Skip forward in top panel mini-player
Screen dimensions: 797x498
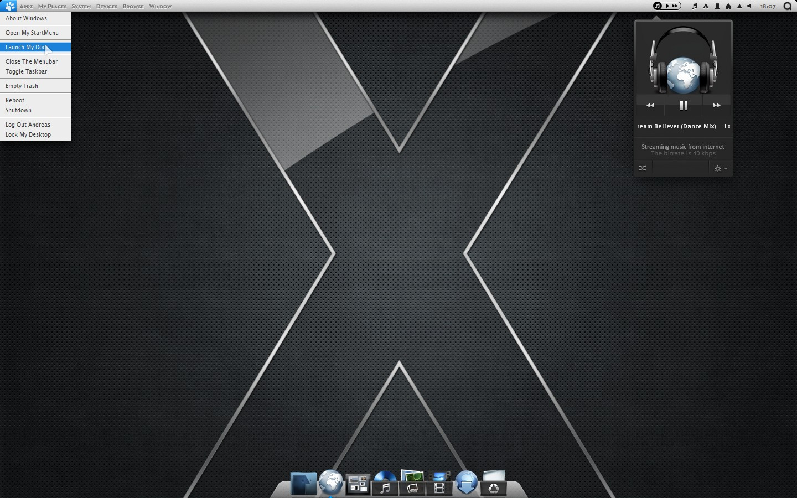click(x=675, y=6)
